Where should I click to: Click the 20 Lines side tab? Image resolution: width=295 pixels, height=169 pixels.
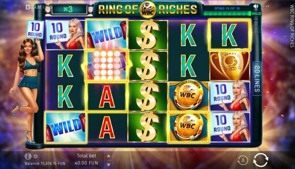tap(257, 79)
